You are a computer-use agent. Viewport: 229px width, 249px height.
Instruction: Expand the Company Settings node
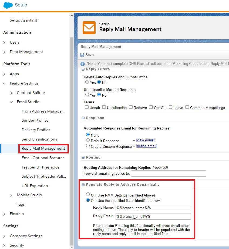pos(4,236)
